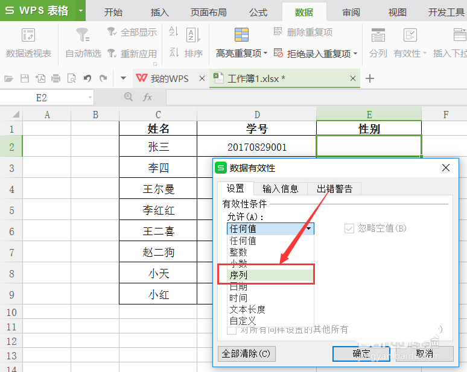Click the 自动筛选 auto filter icon
The height and width of the screenshot is (372, 467).
pyautogui.click(x=83, y=35)
